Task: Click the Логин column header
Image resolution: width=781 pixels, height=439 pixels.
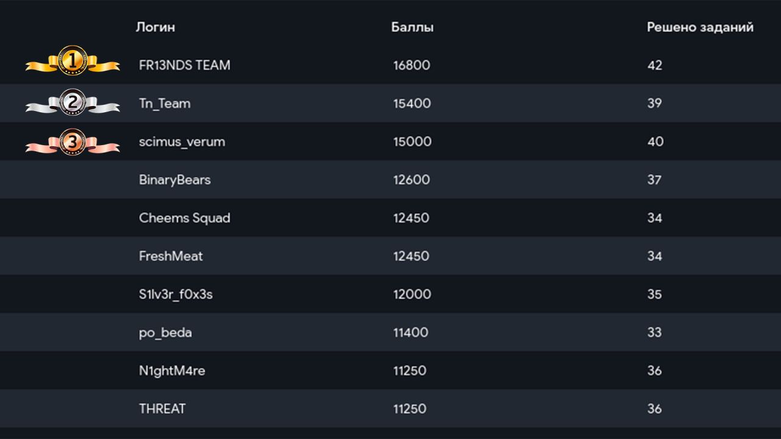Action: point(156,27)
